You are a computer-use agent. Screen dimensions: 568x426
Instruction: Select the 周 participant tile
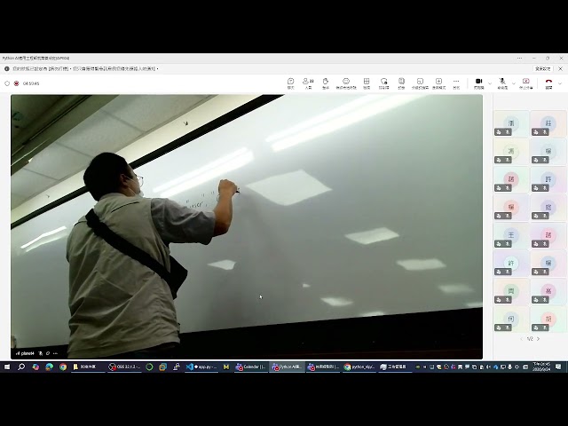click(x=511, y=291)
